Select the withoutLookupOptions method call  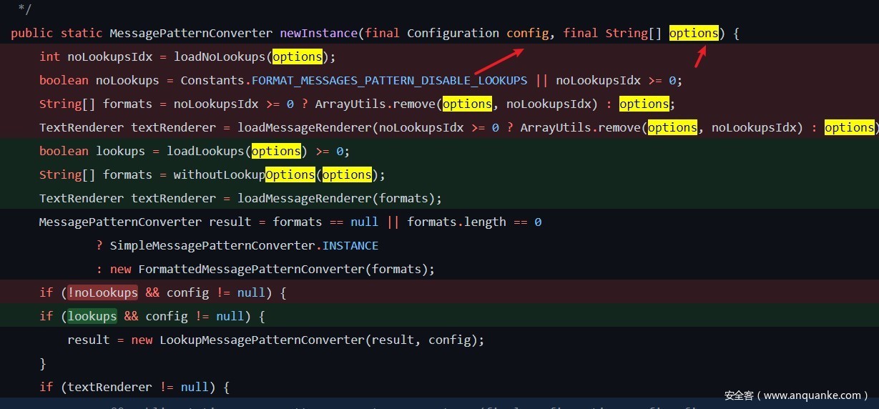pos(244,174)
